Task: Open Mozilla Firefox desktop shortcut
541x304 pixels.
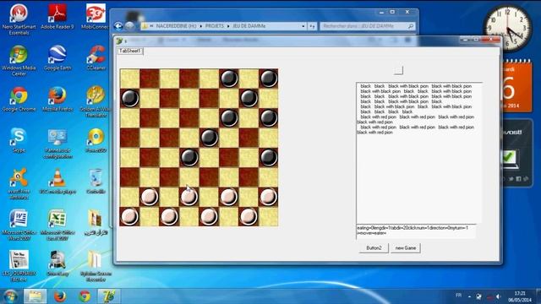Action: (x=57, y=100)
